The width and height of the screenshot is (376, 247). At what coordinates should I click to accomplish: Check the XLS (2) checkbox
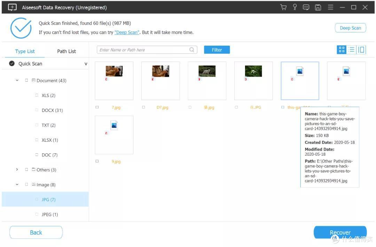[x=37, y=95]
